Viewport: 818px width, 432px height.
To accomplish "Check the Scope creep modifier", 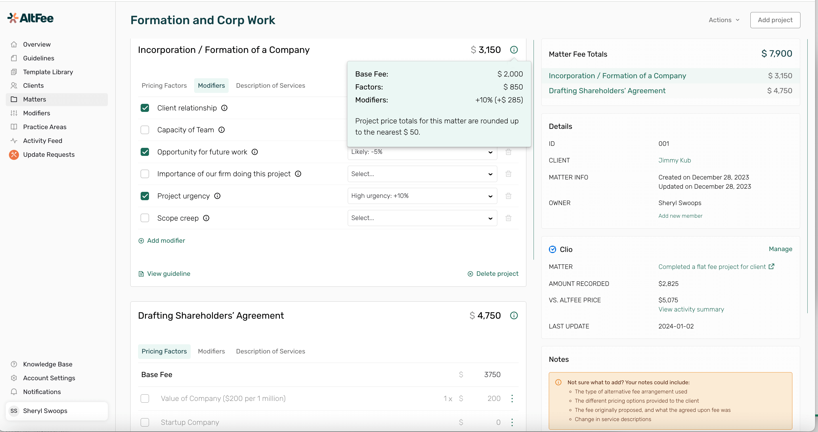I will point(145,218).
